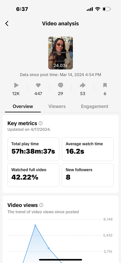Open Video views info icon
Screen dimensions: 121x263
click(x=41, y=205)
